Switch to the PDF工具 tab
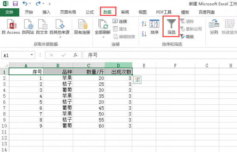237x152 pixels. click(164, 12)
